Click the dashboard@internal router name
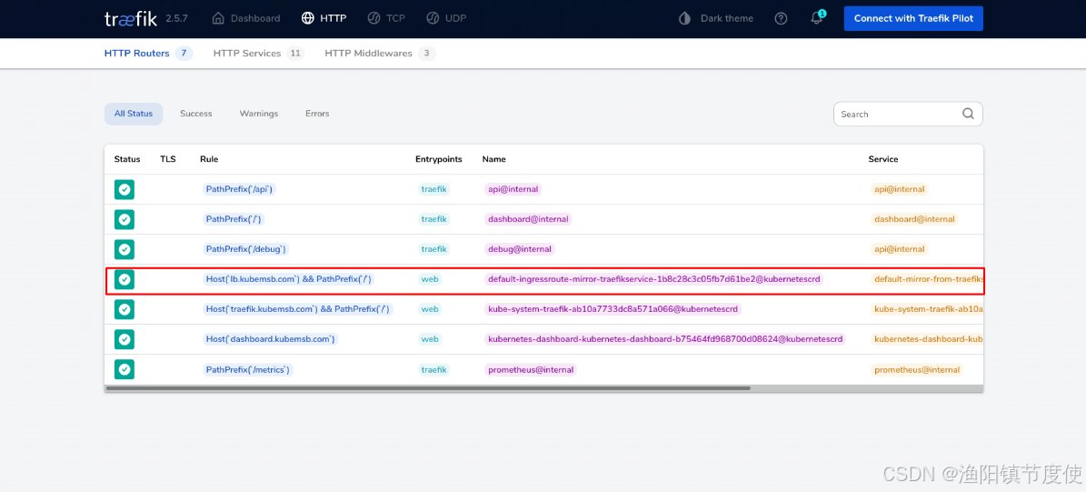The image size is (1086, 492). 528,219
